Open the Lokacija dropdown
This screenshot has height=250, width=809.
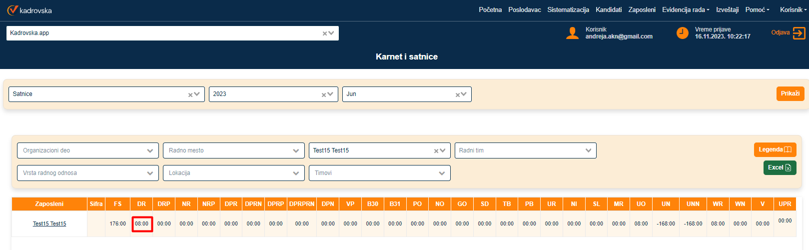296,173
